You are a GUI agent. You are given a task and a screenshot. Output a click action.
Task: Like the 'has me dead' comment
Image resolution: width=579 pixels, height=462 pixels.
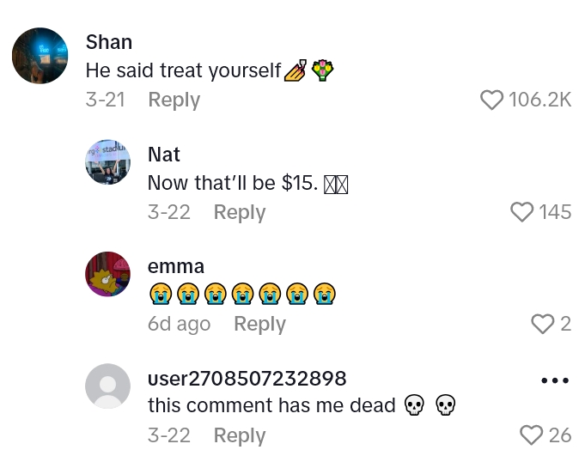532,435
